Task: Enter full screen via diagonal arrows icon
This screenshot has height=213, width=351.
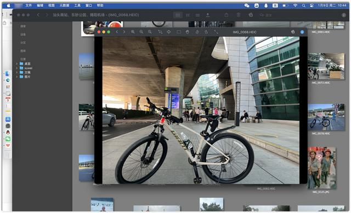Action: click(216, 32)
